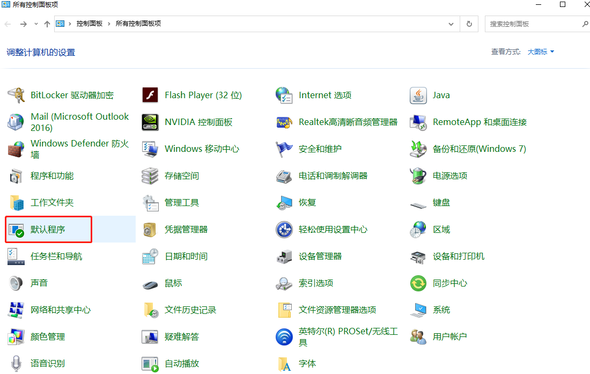Expand the address bar history dropdown
Image resolution: width=590 pixels, height=374 pixels.
pos(451,24)
